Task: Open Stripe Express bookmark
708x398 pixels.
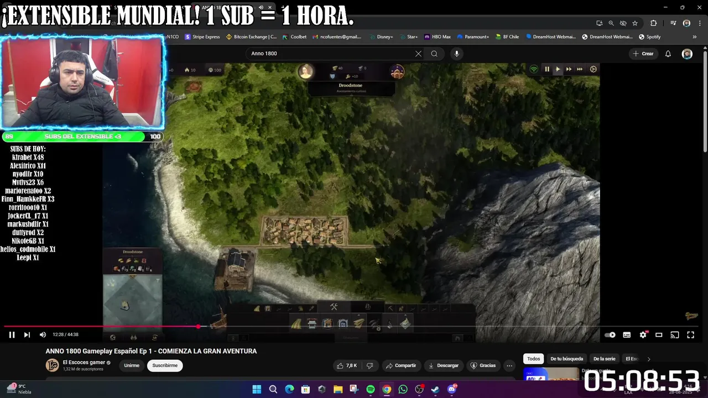Action: (x=202, y=37)
